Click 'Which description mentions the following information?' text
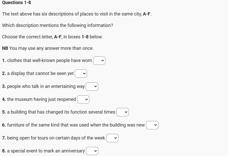The width and height of the screenshot is (228, 156). tap(58, 25)
